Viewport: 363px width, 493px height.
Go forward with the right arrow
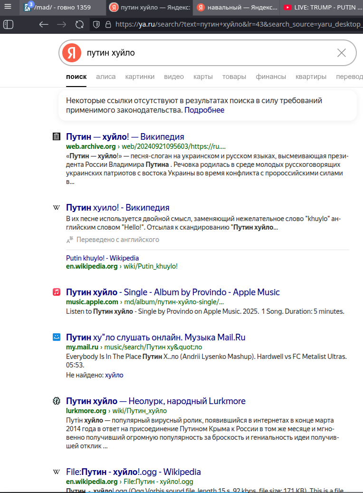62,24
